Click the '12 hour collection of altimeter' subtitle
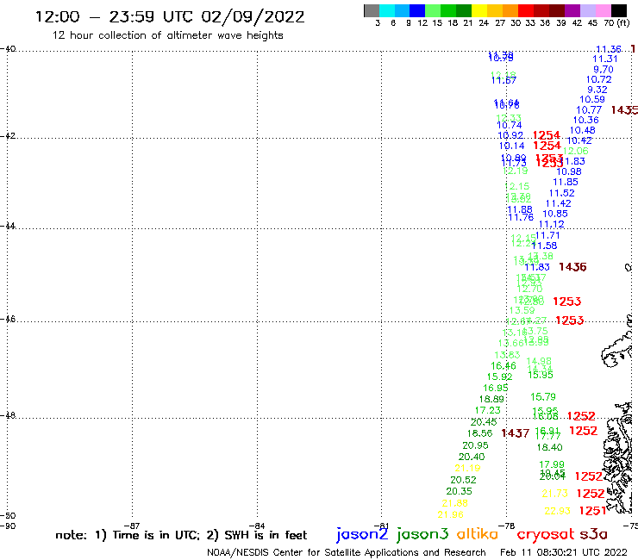Image resolution: width=638 pixels, height=560 pixels. tap(167, 35)
